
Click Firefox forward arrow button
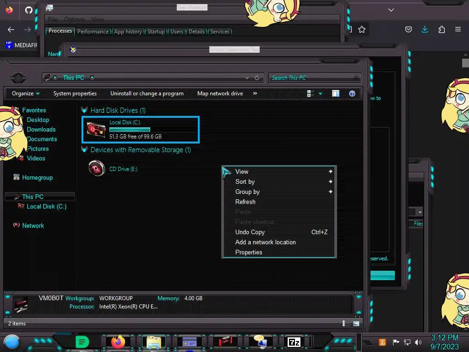click(27, 30)
